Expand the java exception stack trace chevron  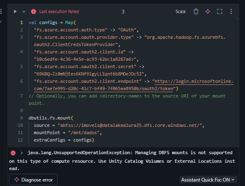click(x=21, y=153)
